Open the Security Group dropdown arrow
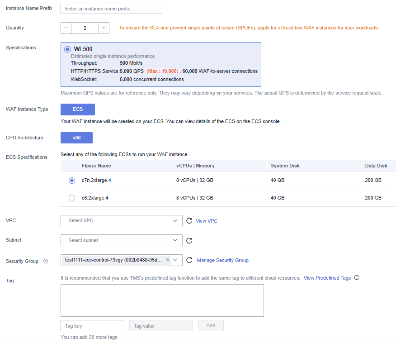The image size is (396, 343). pyautogui.click(x=175, y=260)
